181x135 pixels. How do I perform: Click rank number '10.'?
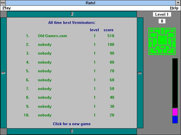(x=27, y=115)
